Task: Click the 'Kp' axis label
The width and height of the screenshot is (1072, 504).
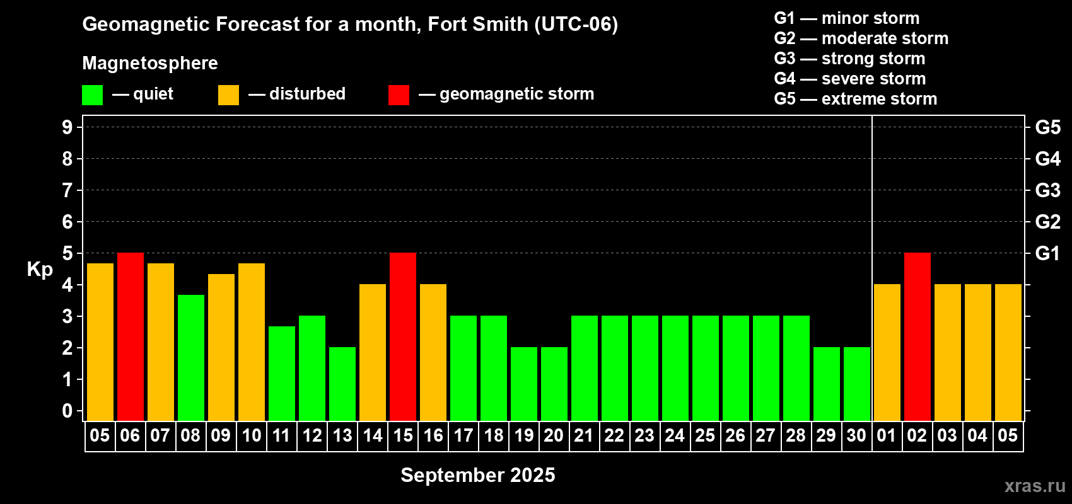Action: pyautogui.click(x=40, y=270)
